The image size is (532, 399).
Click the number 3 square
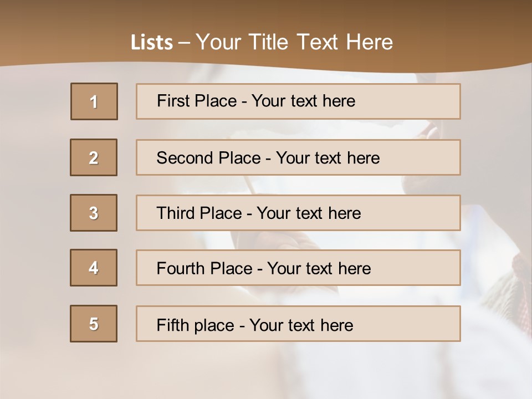coord(94,213)
